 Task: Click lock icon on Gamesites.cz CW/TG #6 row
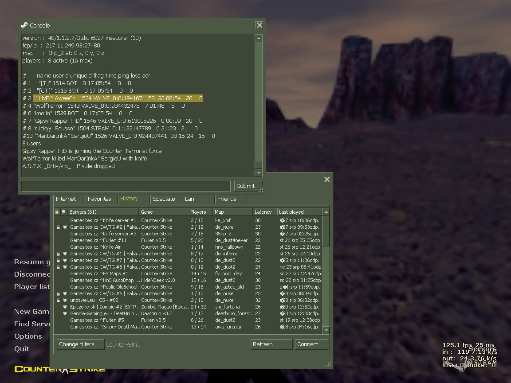pos(59,293)
